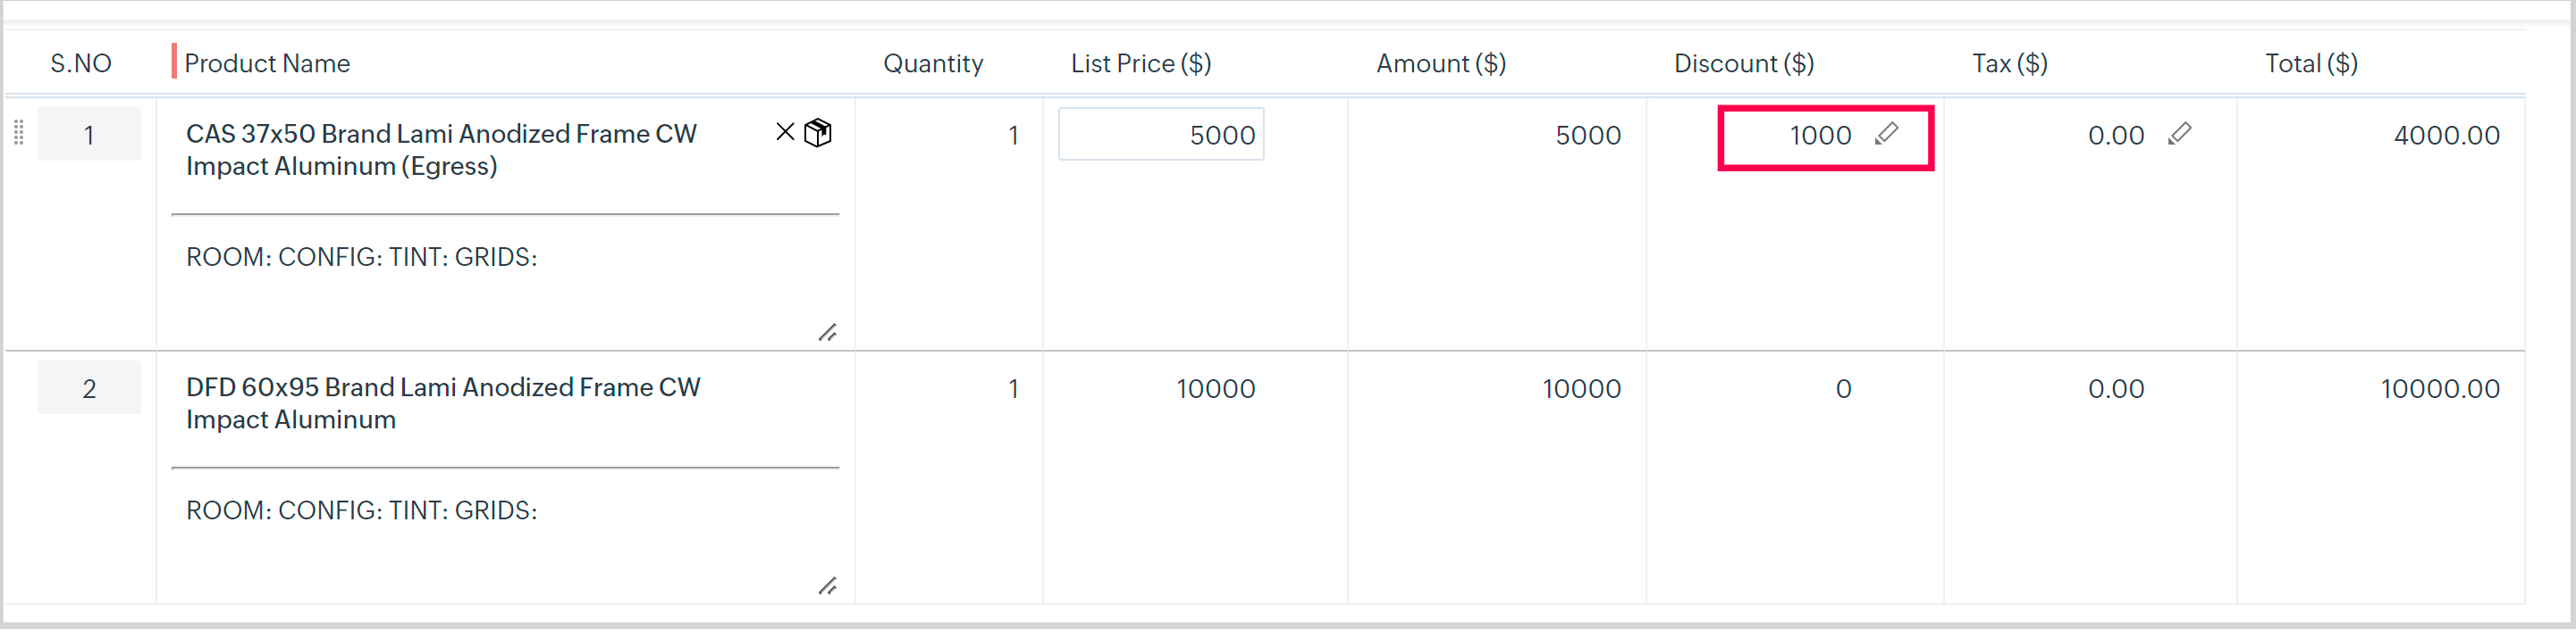Grab the row 1 drag handle dots
Viewport: 2576px width, 630px height.
pyautogui.click(x=18, y=133)
